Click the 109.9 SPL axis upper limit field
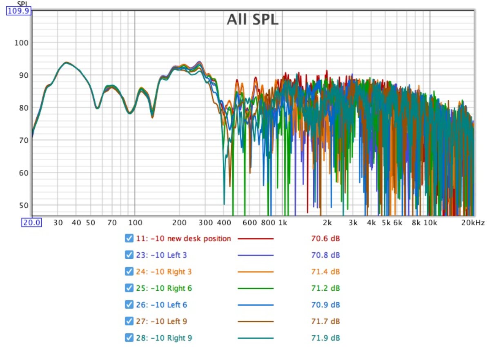Image resolution: width=490 pixels, height=348 pixels. (x=18, y=11)
